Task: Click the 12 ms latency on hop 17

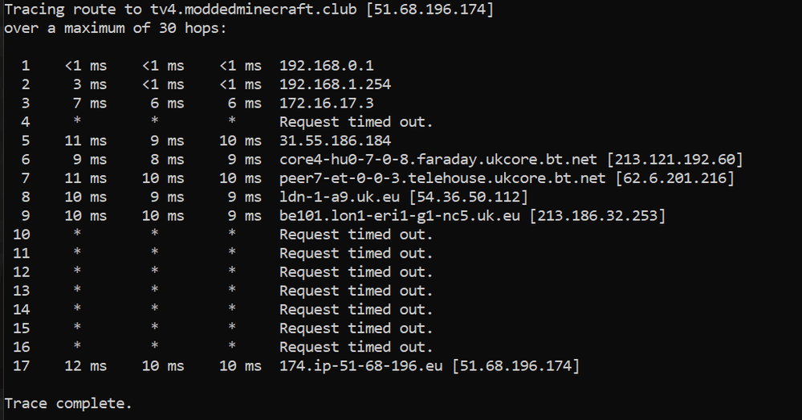Action: pyautogui.click(x=86, y=366)
